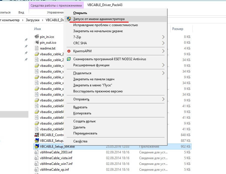Click the pin_out.ico file icon

pyautogui.click(x=37, y=42)
